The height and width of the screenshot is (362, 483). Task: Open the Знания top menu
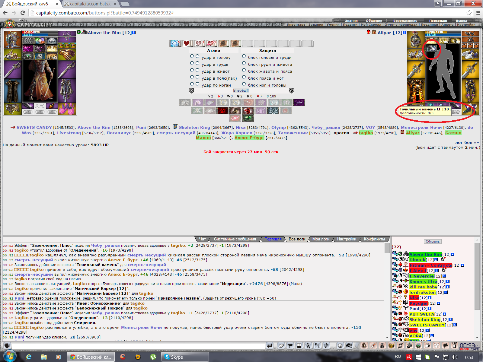point(351,21)
